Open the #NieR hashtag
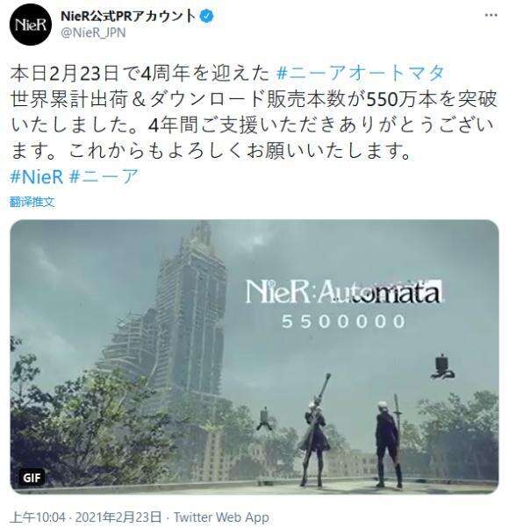The width and height of the screenshot is (509, 527). pos(37,176)
